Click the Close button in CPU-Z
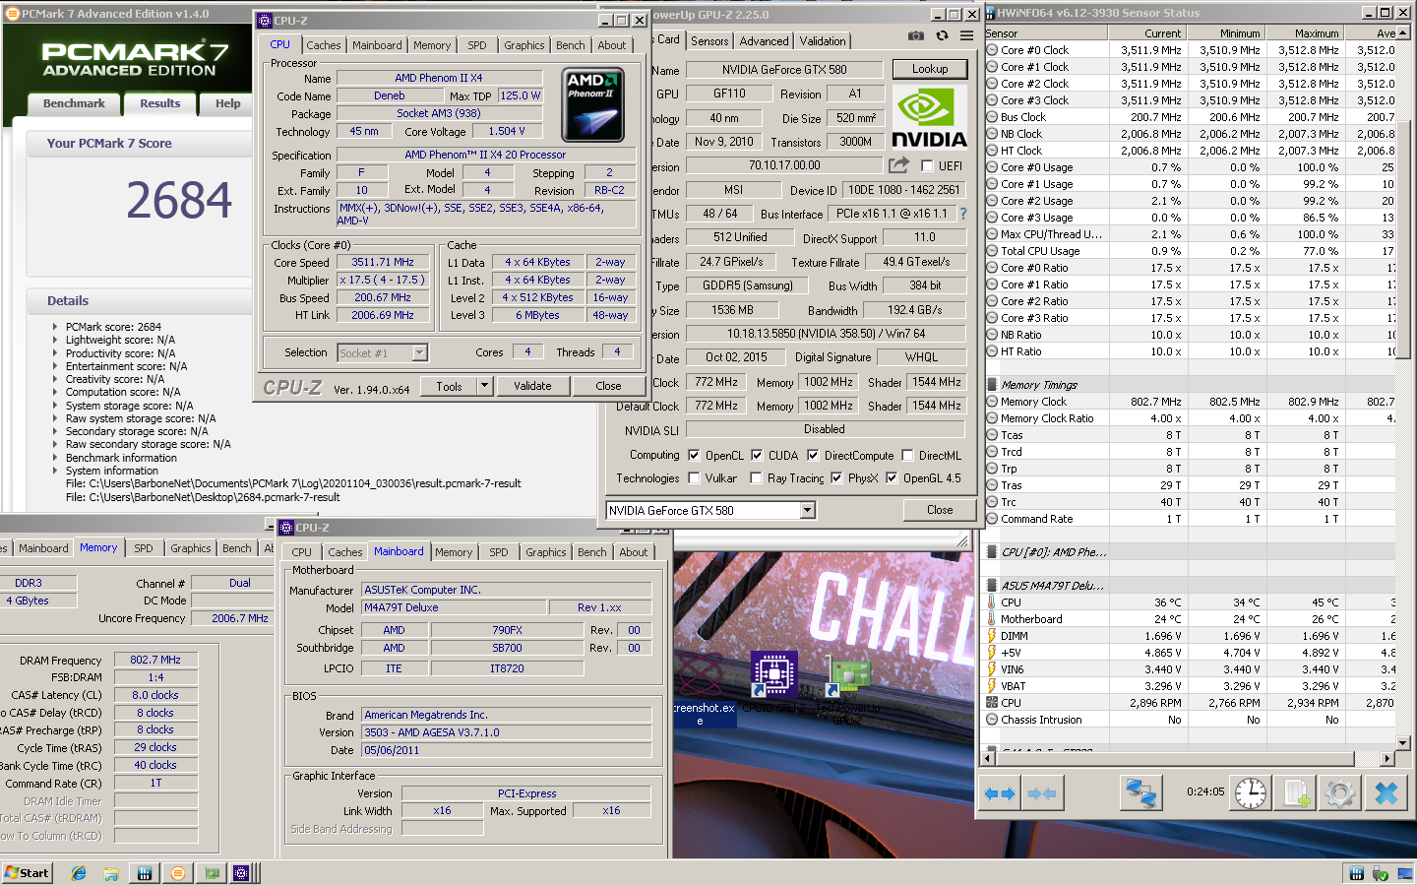The image size is (1417, 886). [x=608, y=386]
